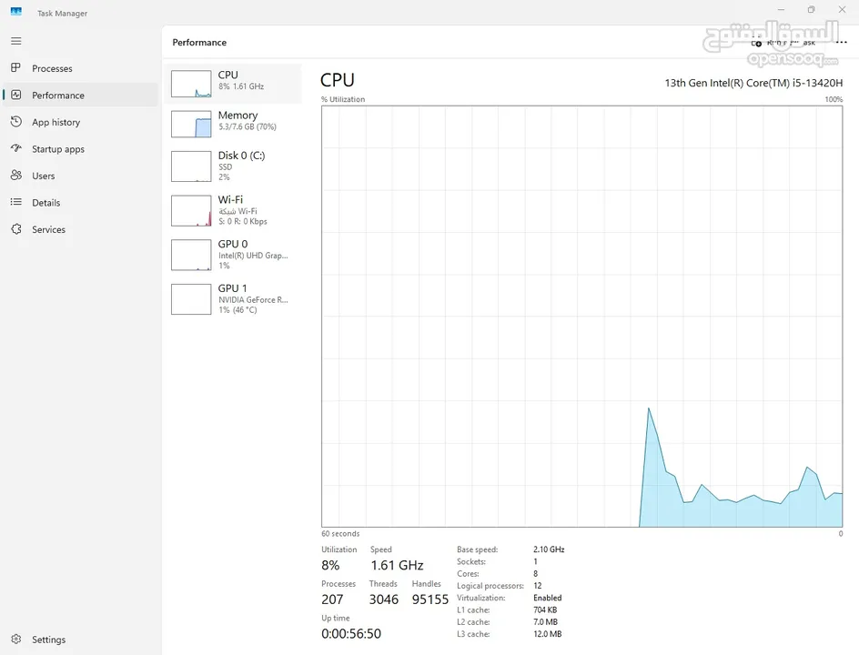The height and width of the screenshot is (655, 859).
Task: Select the GPU 0 mini graph thumbnail
Action: (x=191, y=256)
